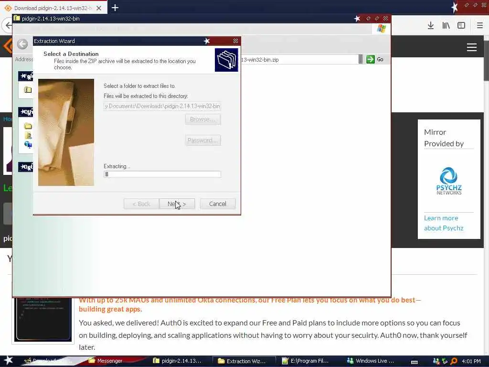Switch to pidgin-2.14.13 taskbar item
Viewport: 489px width, 367px height.
[178, 361]
